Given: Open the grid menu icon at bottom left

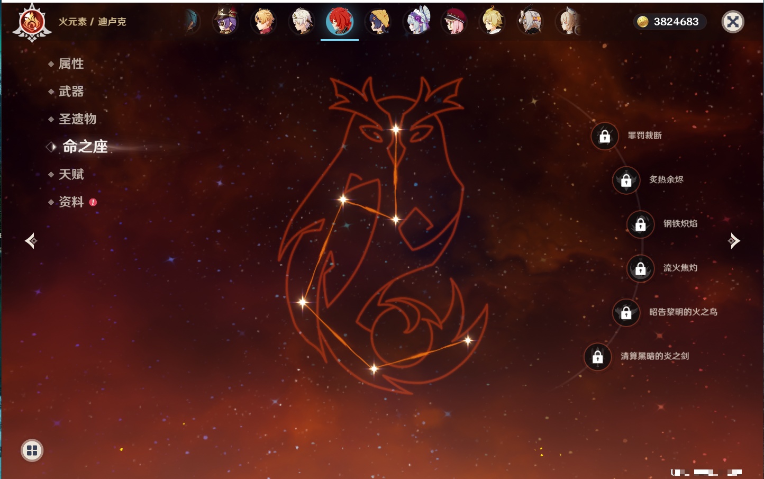Looking at the screenshot, I should [32, 450].
